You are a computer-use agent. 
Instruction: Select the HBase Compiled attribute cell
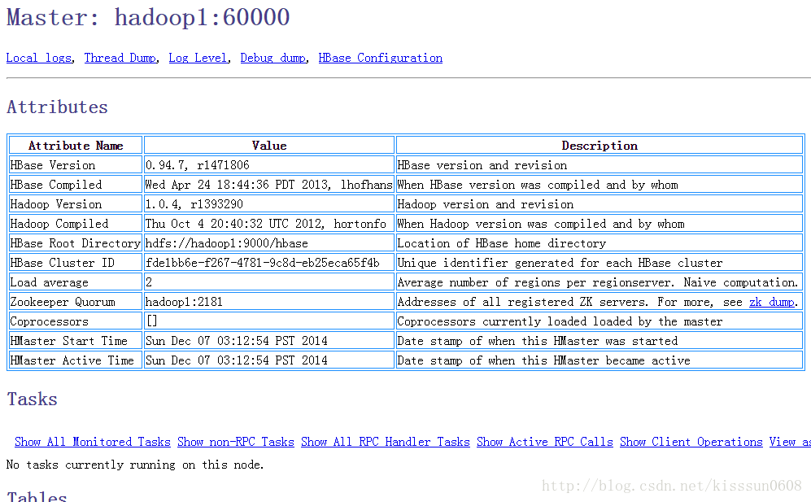tap(76, 185)
